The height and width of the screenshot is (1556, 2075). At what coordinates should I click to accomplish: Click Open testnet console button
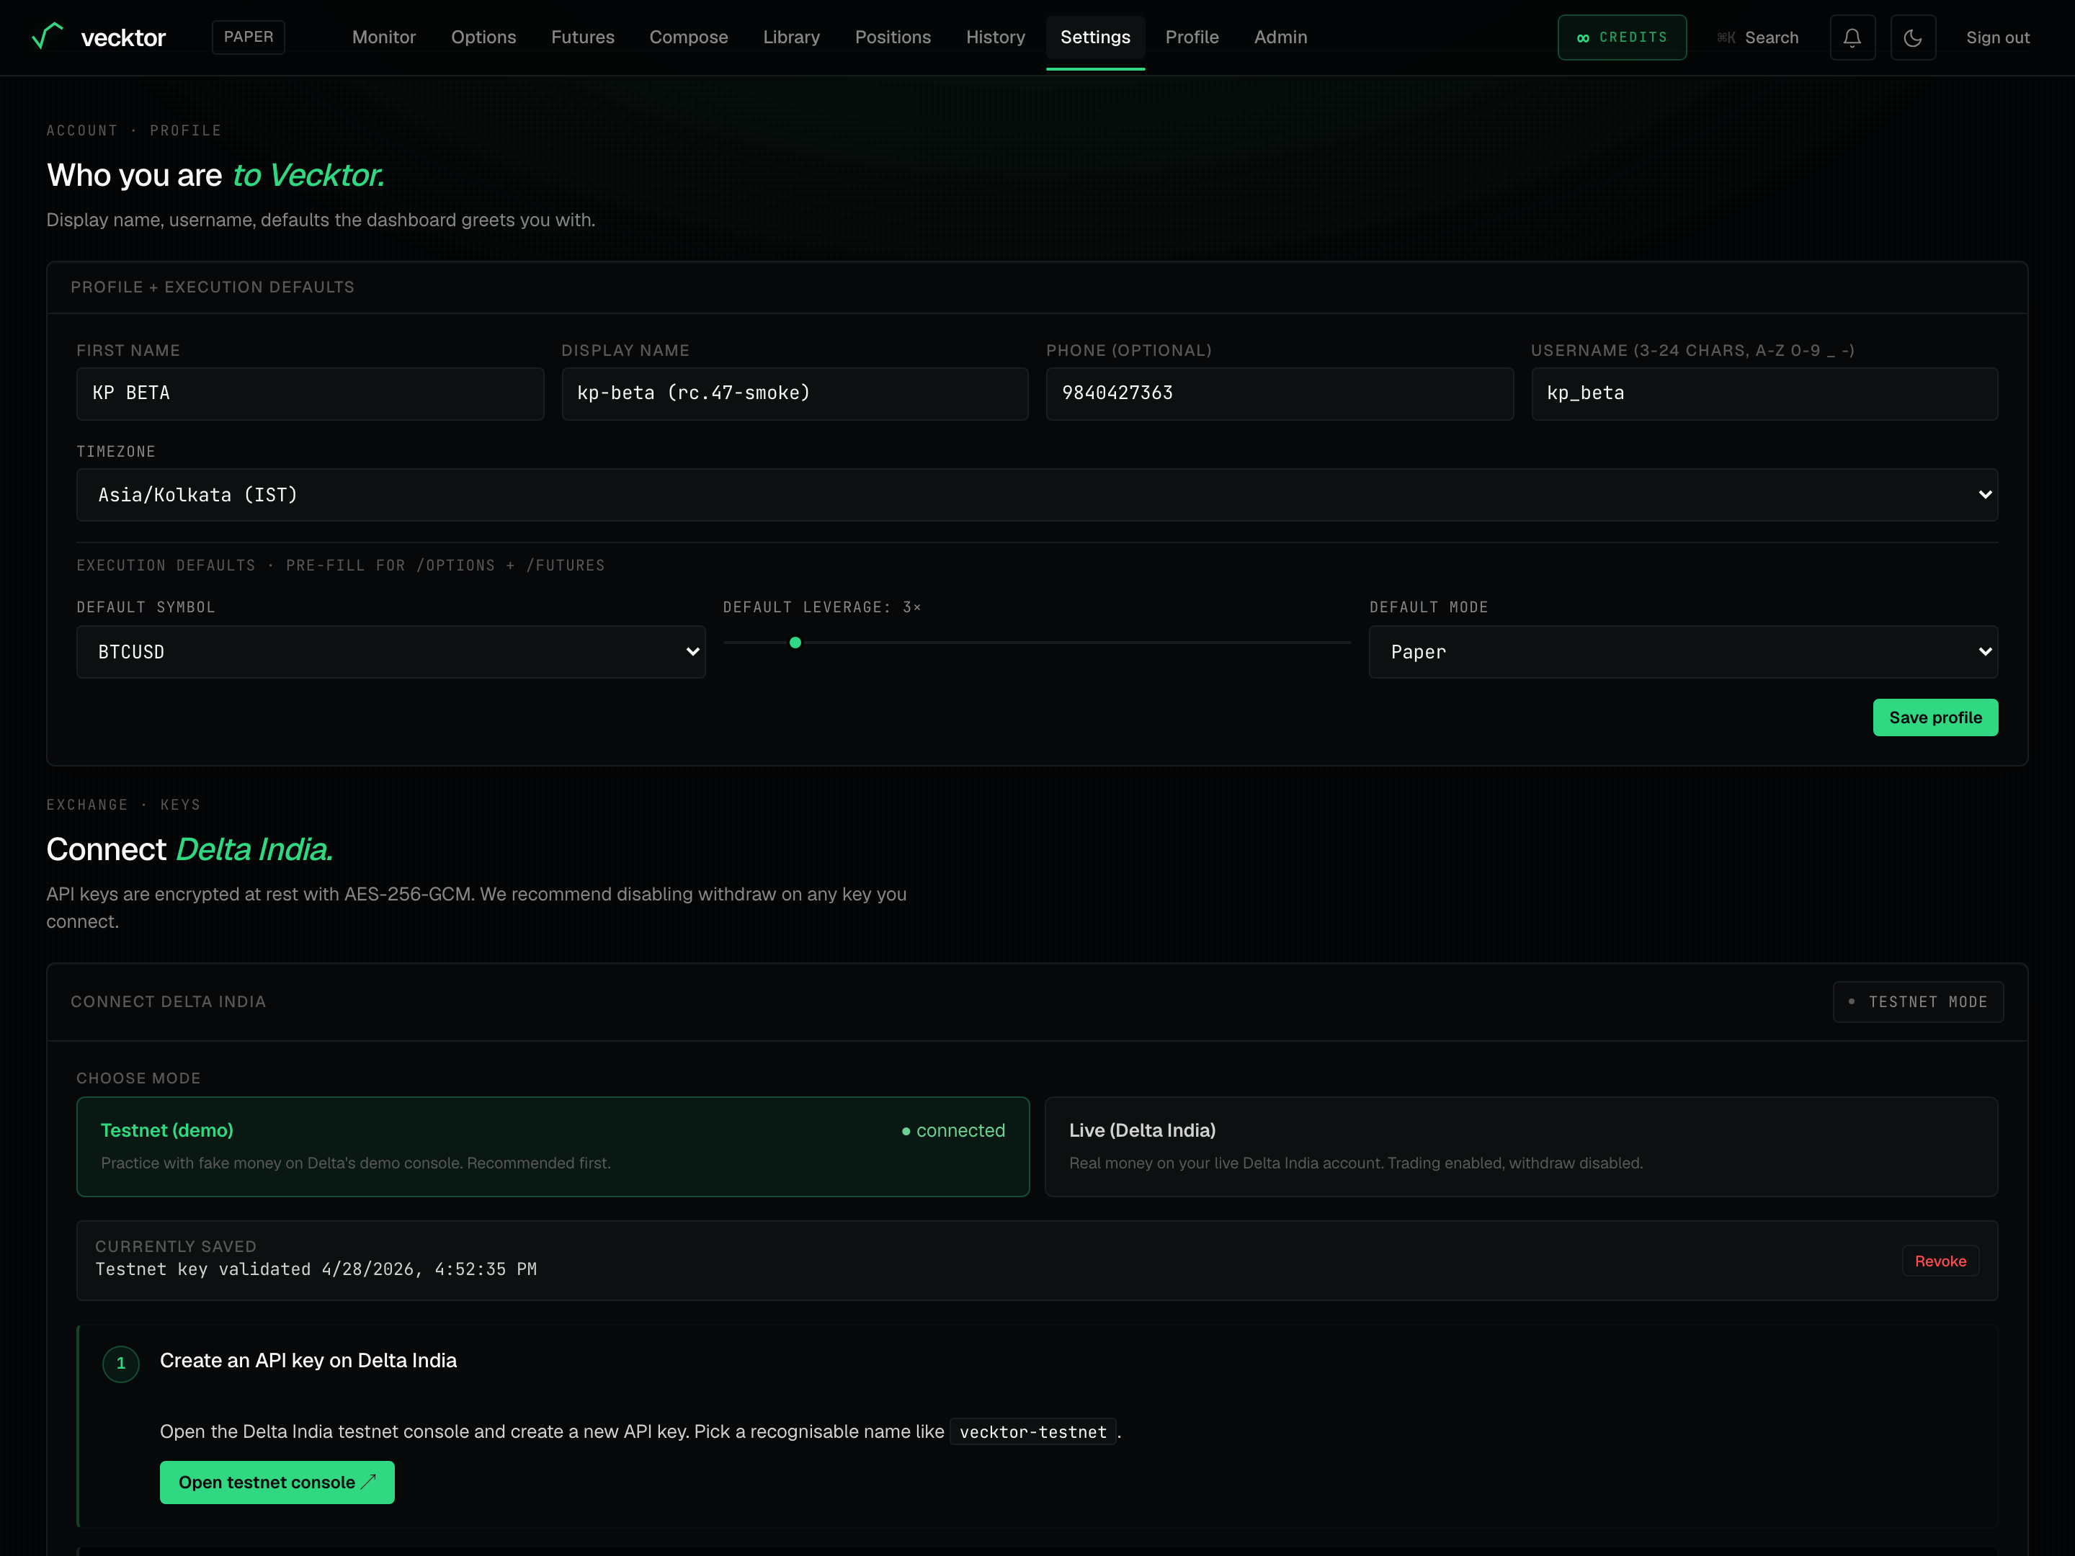coord(277,1482)
